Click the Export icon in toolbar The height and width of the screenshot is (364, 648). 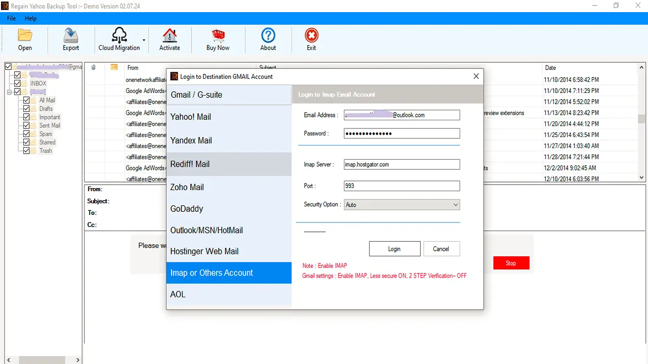coord(71,35)
